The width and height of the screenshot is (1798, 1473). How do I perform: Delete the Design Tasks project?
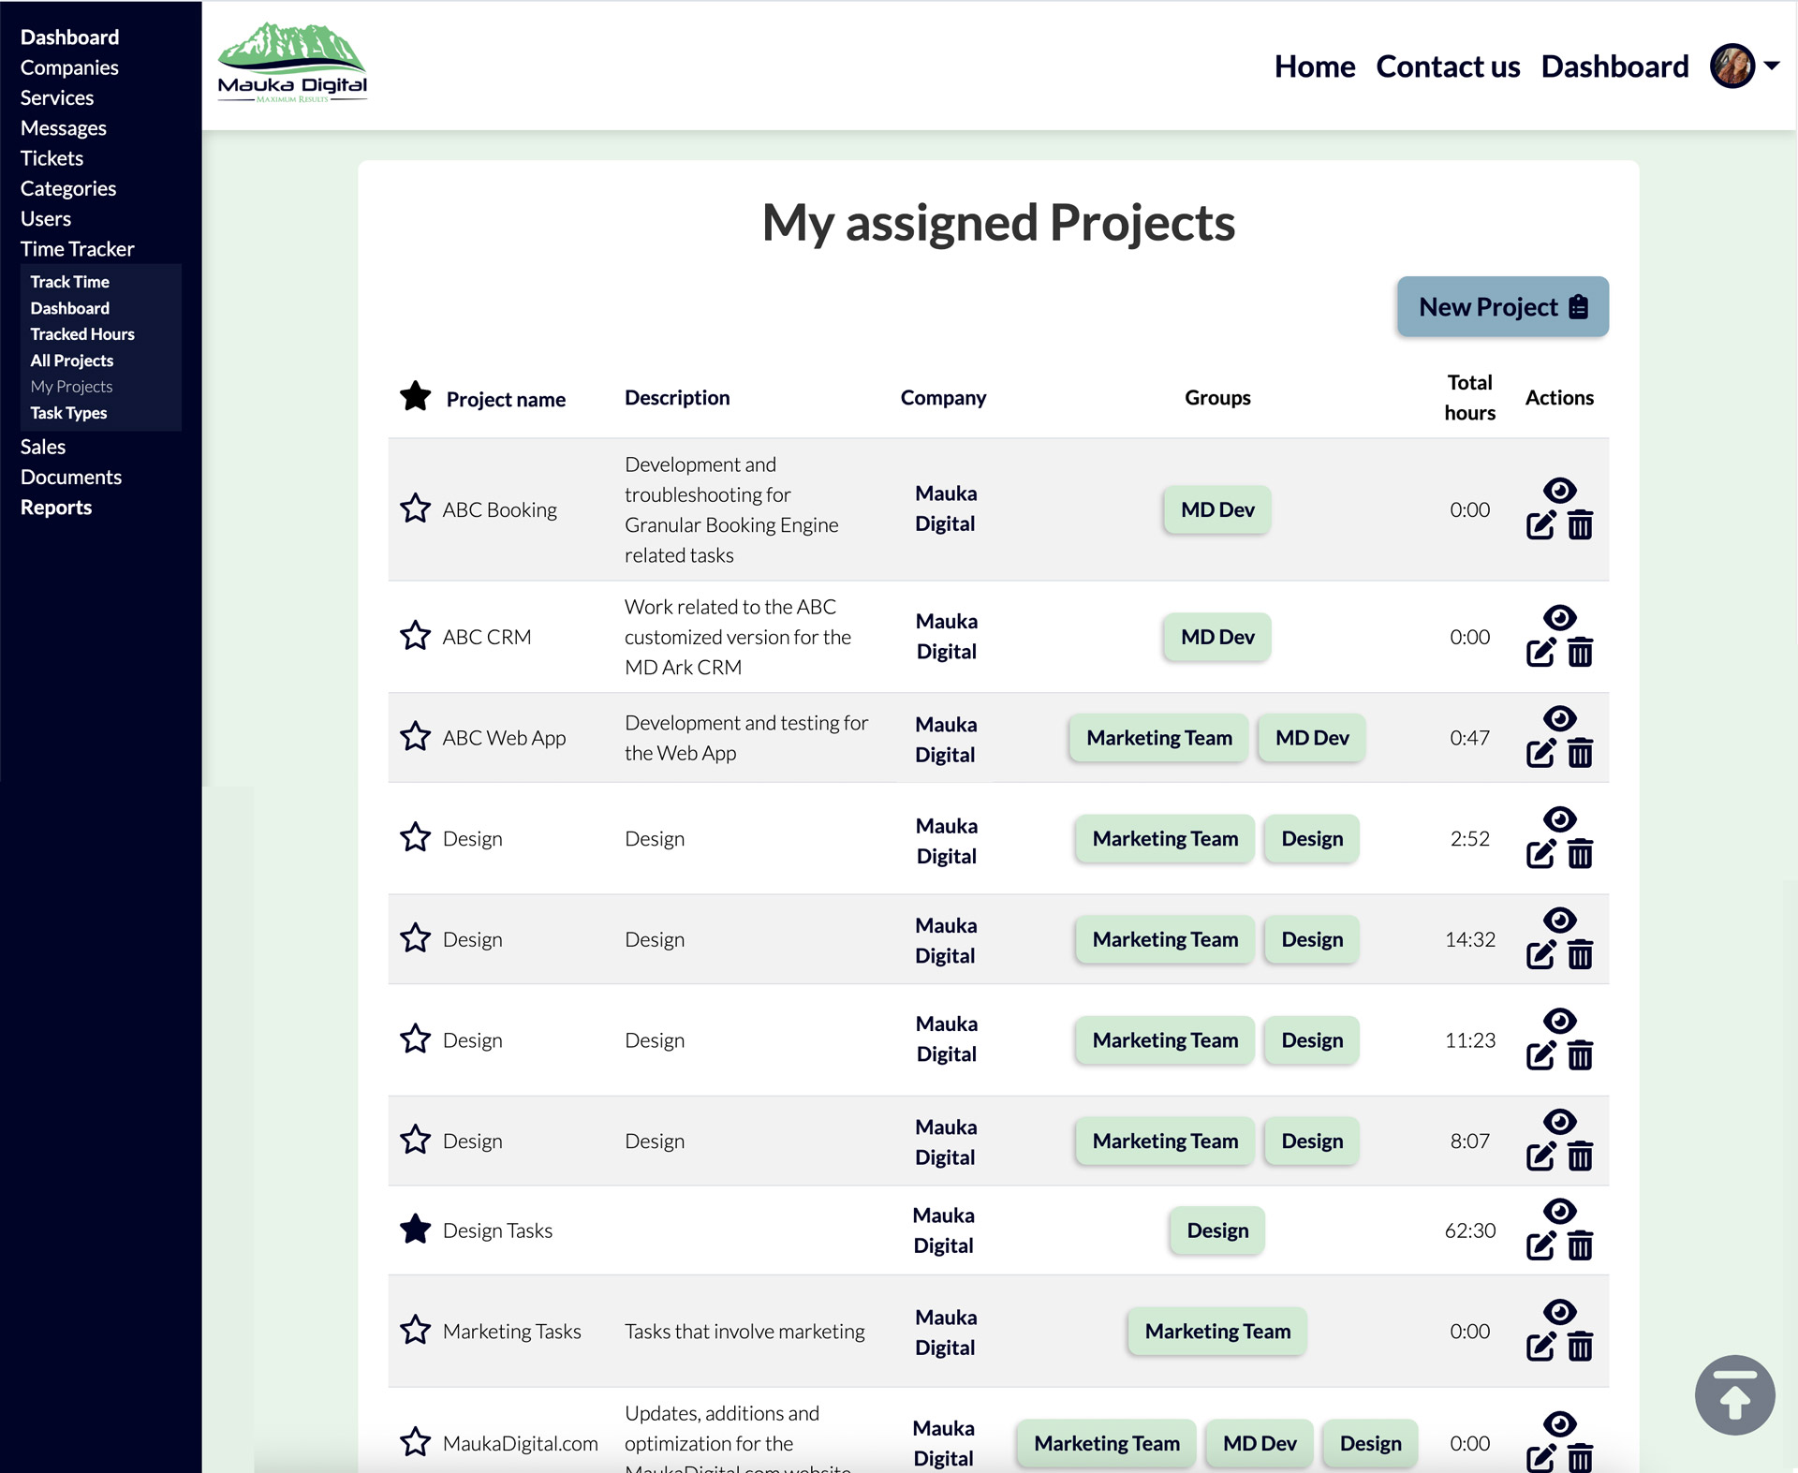[1580, 1246]
